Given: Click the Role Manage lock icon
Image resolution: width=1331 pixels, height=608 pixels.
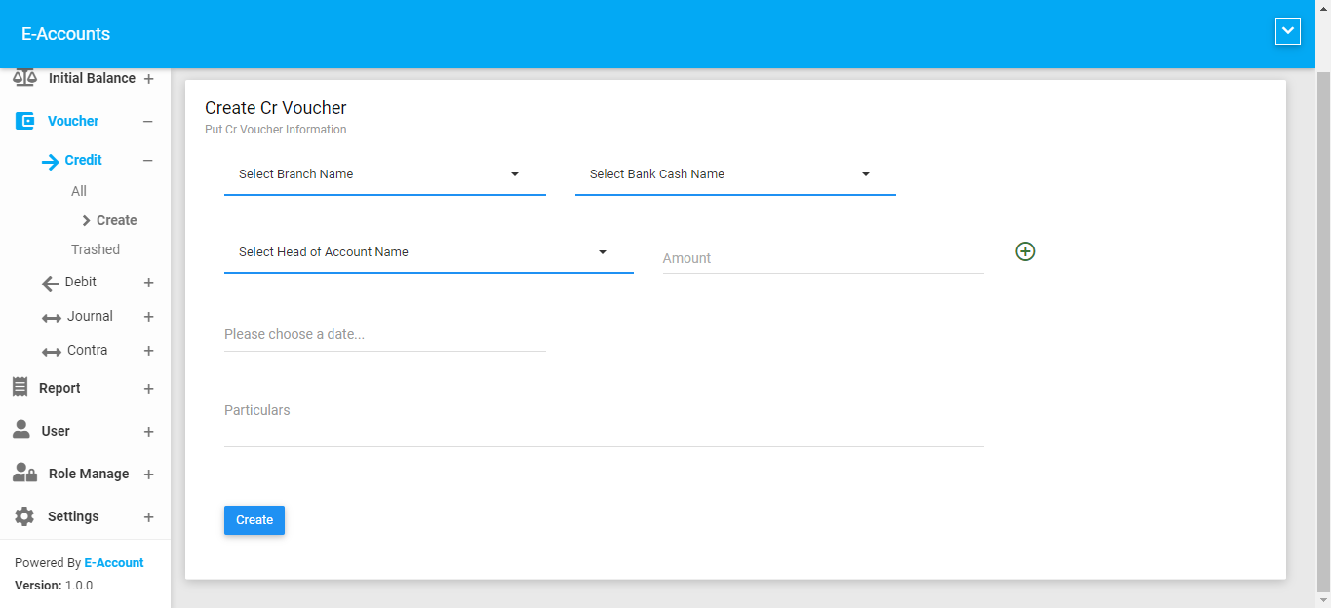Looking at the screenshot, I should pos(24,473).
